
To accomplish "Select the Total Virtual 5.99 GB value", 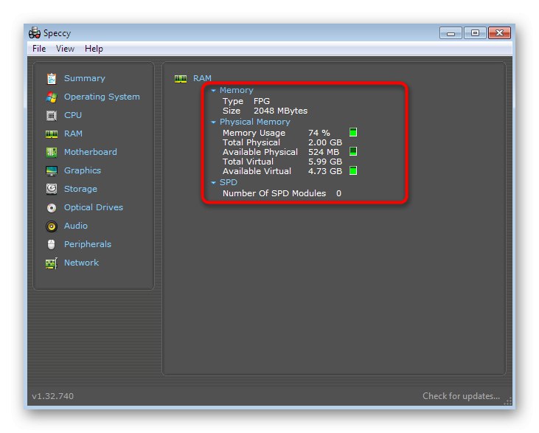I will [x=325, y=162].
